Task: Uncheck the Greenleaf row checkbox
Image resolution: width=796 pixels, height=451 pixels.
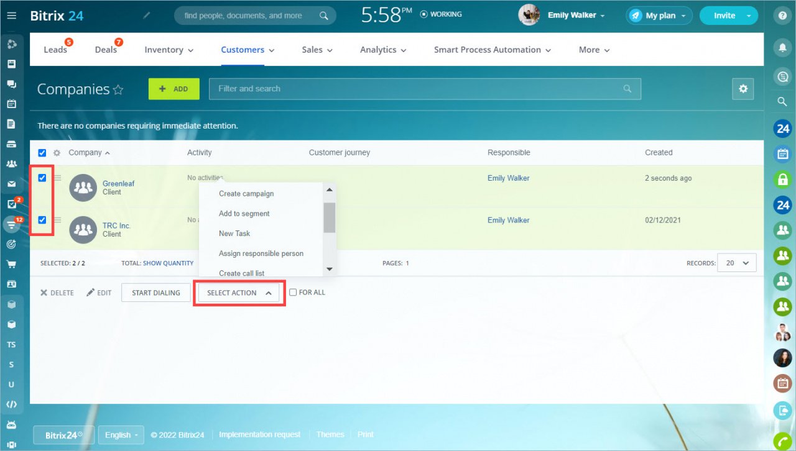Action: point(42,178)
